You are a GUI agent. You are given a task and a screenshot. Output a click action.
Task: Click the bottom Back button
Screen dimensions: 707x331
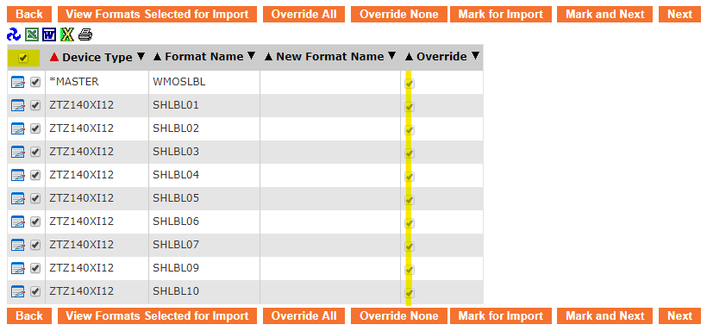(x=29, y=316)
